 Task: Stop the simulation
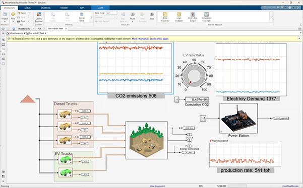(152, 16)
